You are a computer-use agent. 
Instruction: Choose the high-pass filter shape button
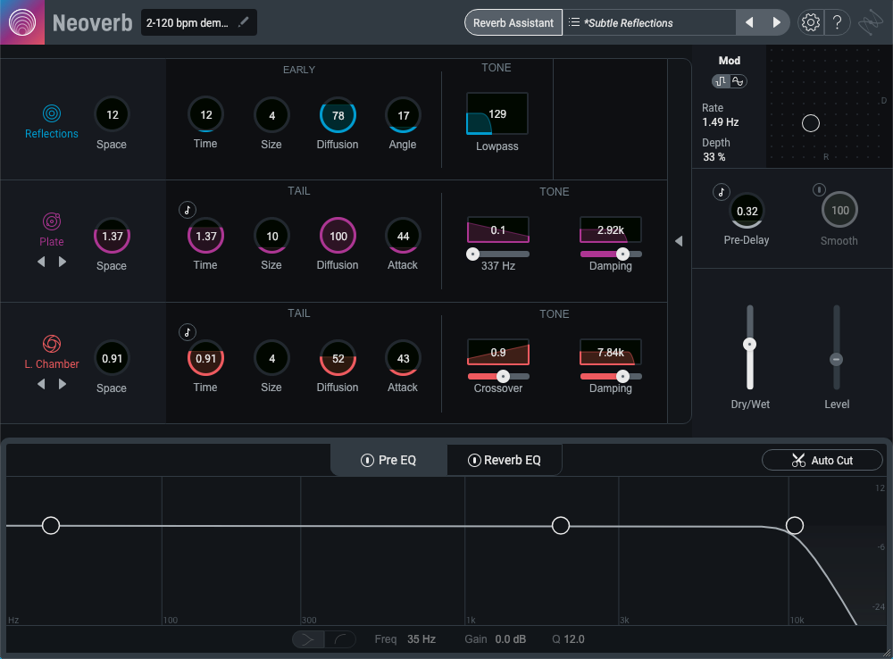pyautogui.click(x=308, y=639)
